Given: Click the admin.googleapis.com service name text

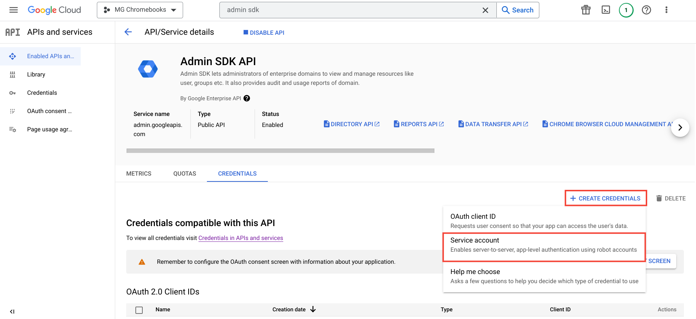Looking at the screenshot, I should click(158, 130).
